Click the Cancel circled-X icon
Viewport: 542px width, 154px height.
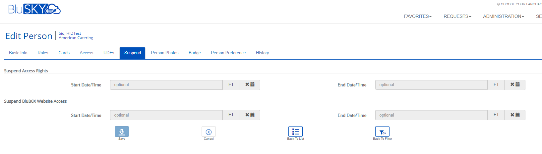click(x=209, y=131)
